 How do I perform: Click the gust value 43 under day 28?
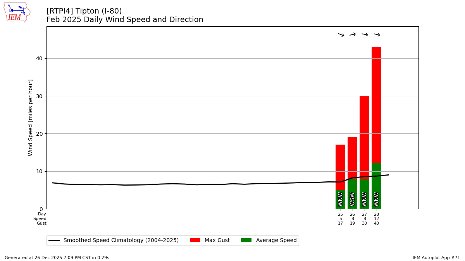[376, 223]
